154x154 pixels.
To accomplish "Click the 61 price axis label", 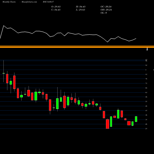I will 146,92.
